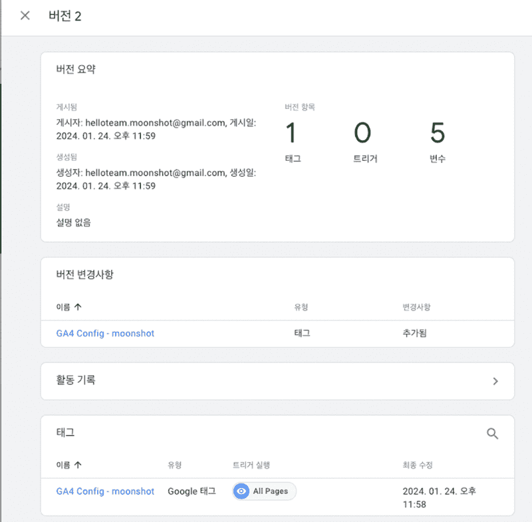
Task: Open the tag search magnifier icon
Action: point(492,433)
